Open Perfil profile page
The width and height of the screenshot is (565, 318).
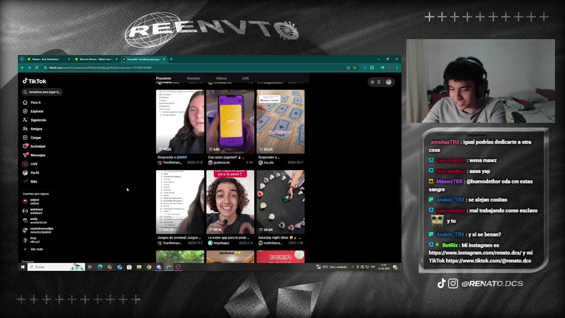coord(31,173)
